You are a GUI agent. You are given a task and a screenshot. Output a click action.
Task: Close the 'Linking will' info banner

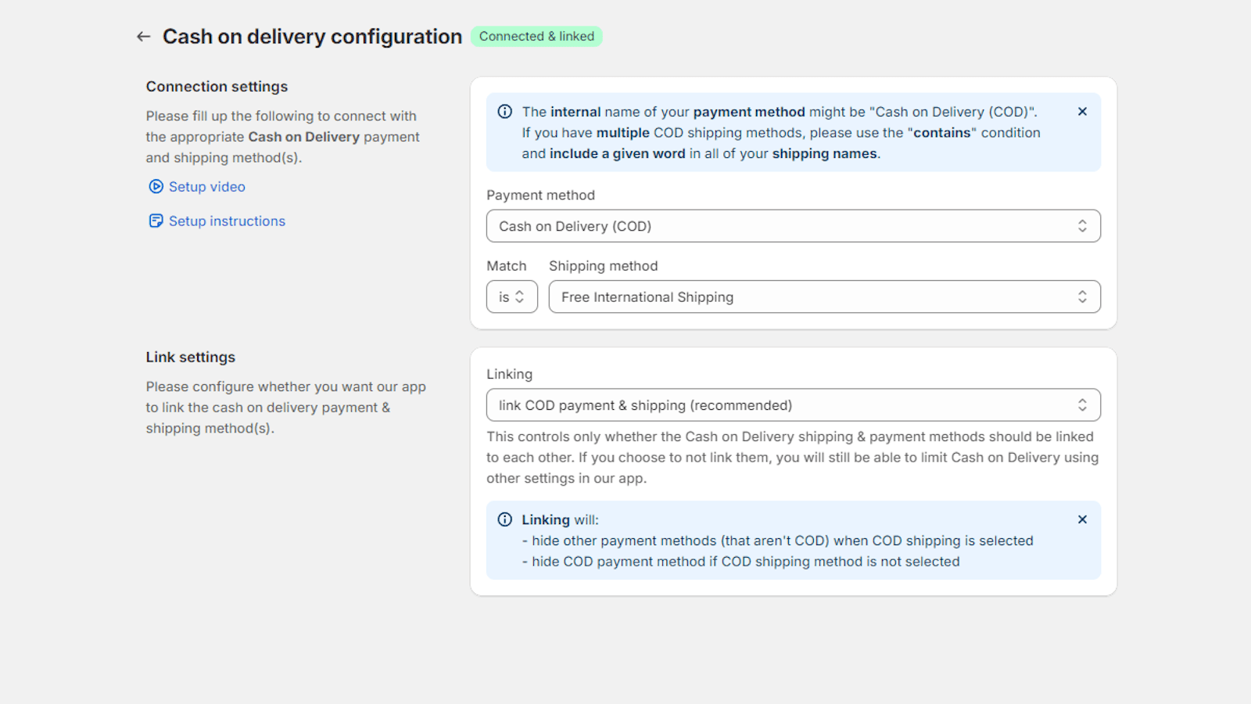[1082, 519]
